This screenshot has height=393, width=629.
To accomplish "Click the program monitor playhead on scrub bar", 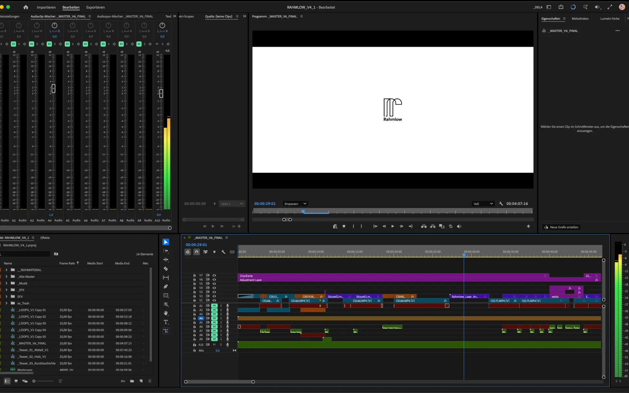I will [303, 212].
